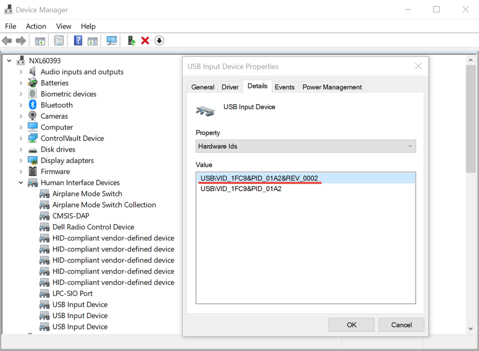
Task: Scan for hardware changes monitor icon
Action: 112,41
